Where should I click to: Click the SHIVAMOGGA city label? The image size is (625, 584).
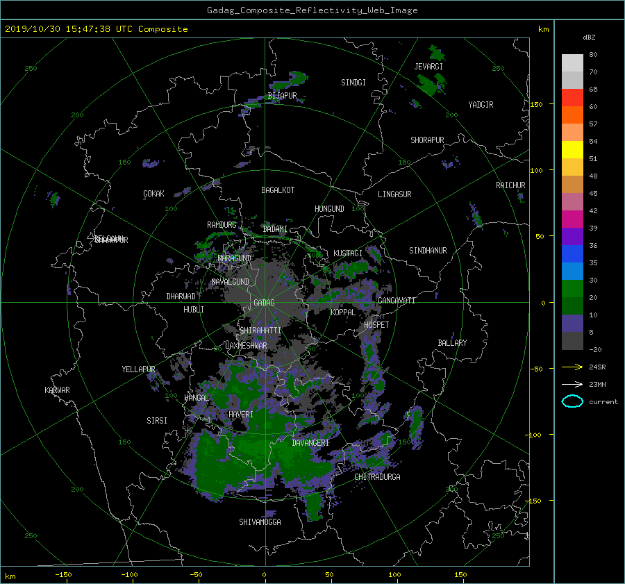pyautogui.click(x=260, y=522)
